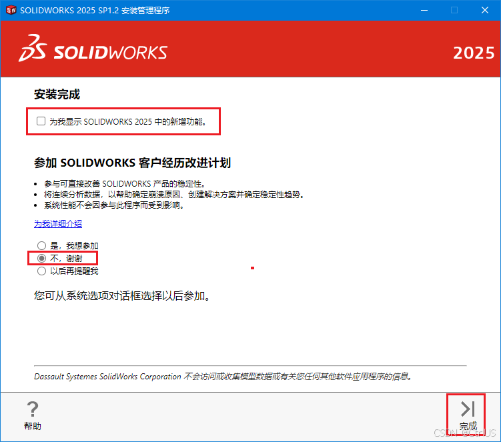Viewport: 501px width, 442px height.
Task: Click the '参加 SOLIDWORKS 客户经历改进计划' heading
Action: tap(132, 163)
